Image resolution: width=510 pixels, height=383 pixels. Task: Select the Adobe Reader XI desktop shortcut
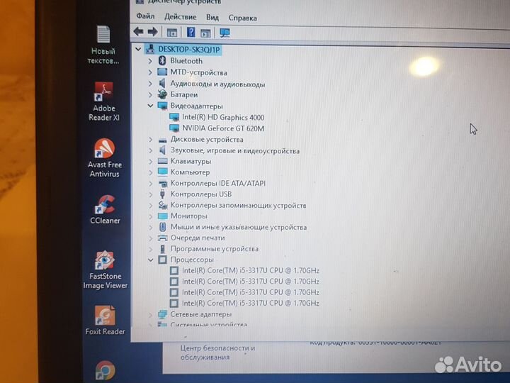coord(104,101)
